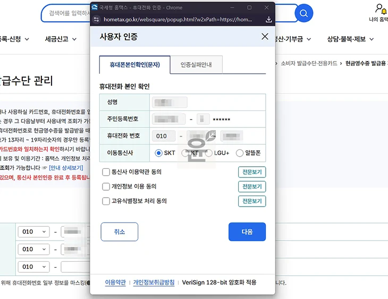Click the Hometax favicon in popup title bar
The image size is (388, 299).
pyautogui.click(x=95, y=7)
